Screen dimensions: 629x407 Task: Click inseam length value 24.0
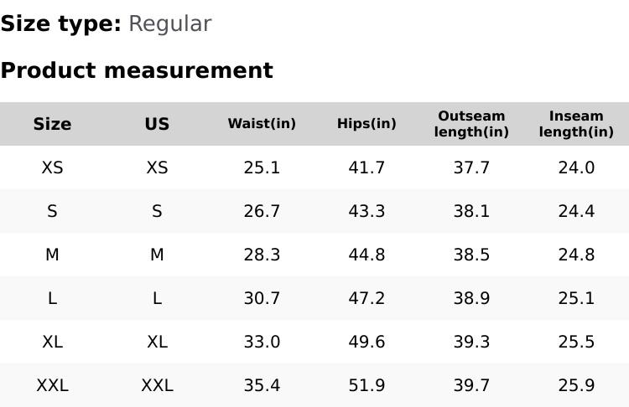(576, 167)
